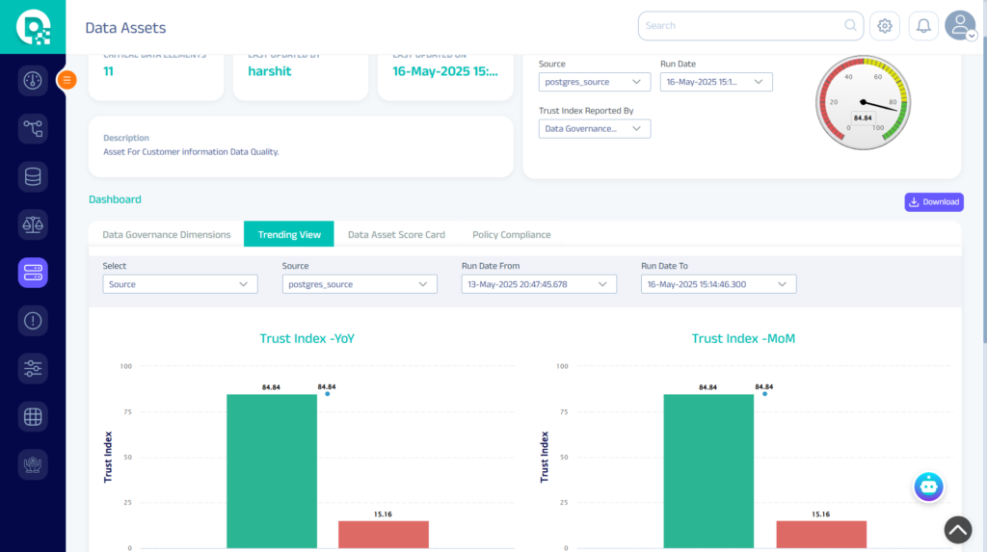Screen dimensions: 987x552
Task: Open the exclamation alert sidebar icon
Action: coord(33,321)
